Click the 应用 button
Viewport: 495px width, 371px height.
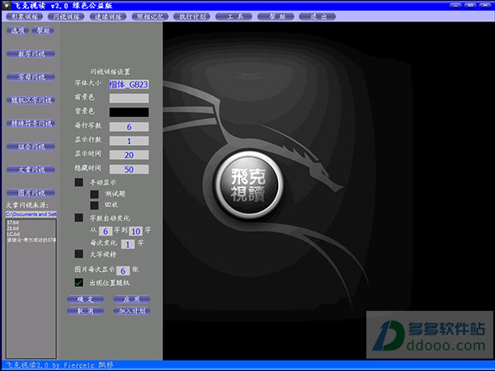pyautogui.click(x=132, y=299)
